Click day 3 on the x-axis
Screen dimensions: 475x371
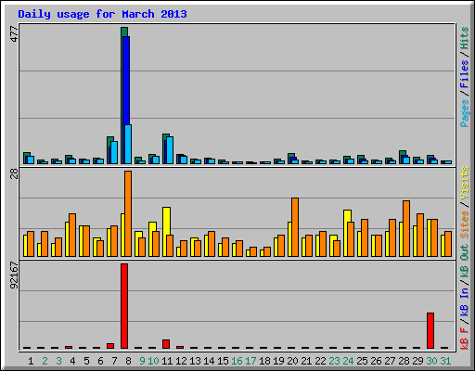[58, 361]
